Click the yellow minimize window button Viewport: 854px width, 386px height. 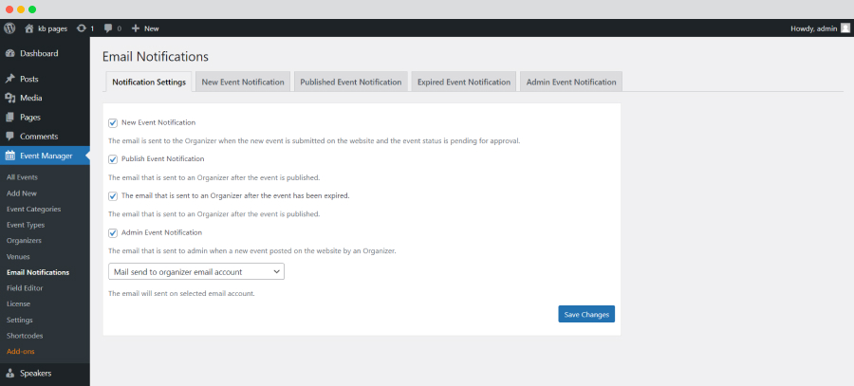21,9
